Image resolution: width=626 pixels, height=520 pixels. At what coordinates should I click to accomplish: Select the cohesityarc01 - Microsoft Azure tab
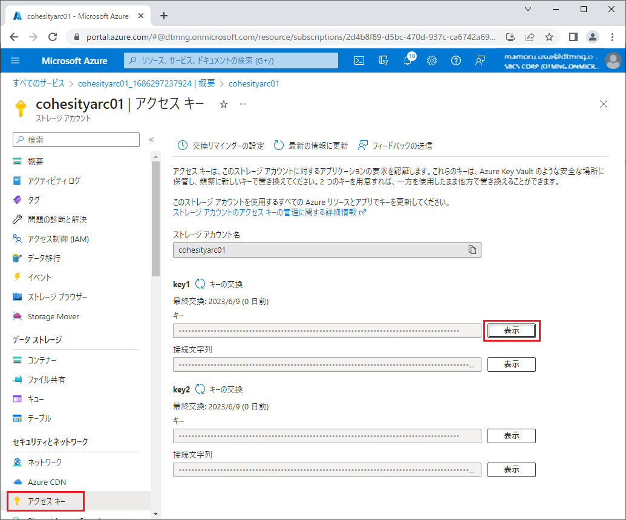click(x=78, y=16)
